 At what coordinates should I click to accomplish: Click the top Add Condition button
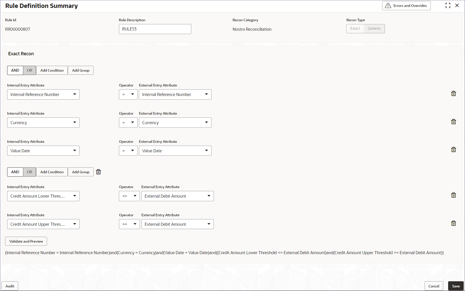[x=52, y=70]
